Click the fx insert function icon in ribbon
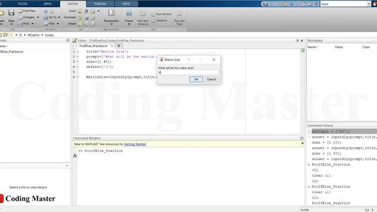The image size is (377, 212). [x=87, y=11]
